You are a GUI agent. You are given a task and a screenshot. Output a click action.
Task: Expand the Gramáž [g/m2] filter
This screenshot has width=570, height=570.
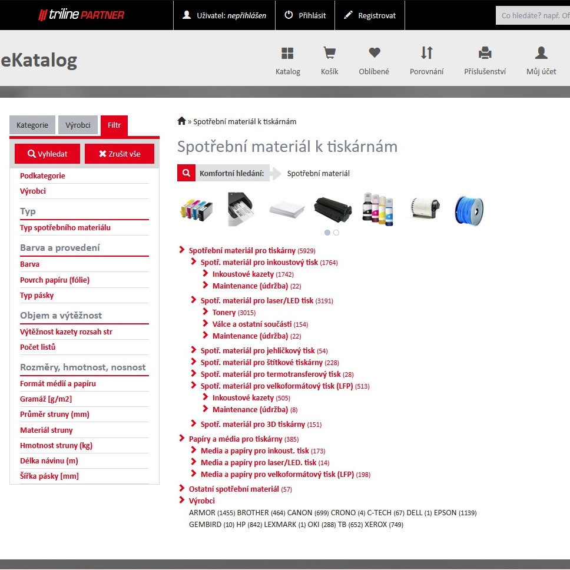click(46, 399)
